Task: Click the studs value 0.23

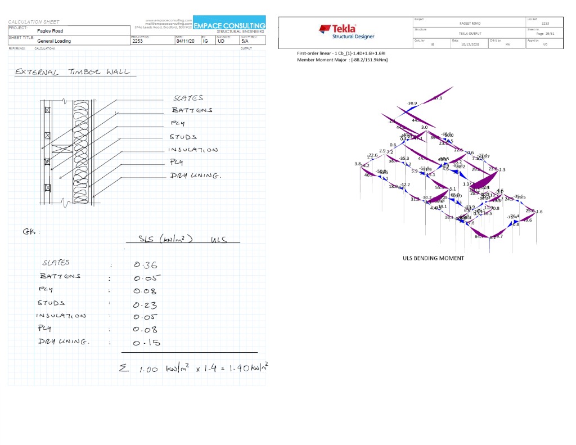Action: (x=145, y=305)
